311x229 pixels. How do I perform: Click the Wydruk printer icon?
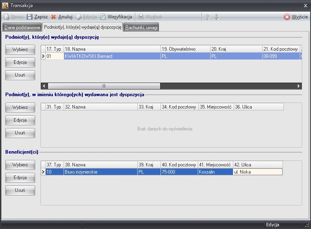pos(141,17)
